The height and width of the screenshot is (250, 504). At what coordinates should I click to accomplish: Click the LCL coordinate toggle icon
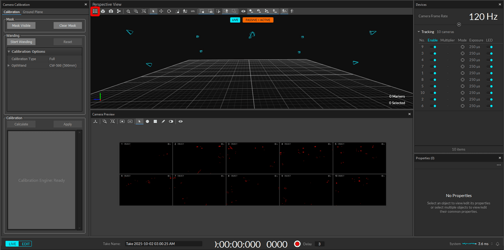point(193,11)
